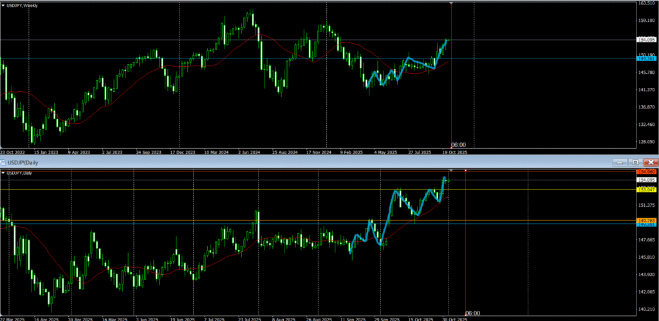The image size is (659, 321).
Task: Click the 163.510 price scale value on weekly chart
Action: (645, 3)
